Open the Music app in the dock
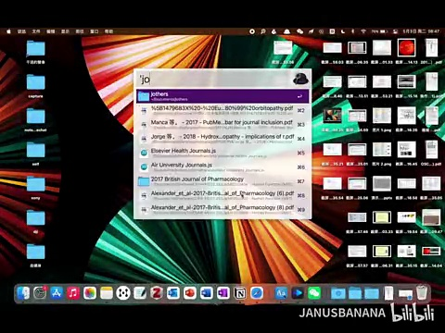The image size is (445, 333). click(x=73, y=293)
